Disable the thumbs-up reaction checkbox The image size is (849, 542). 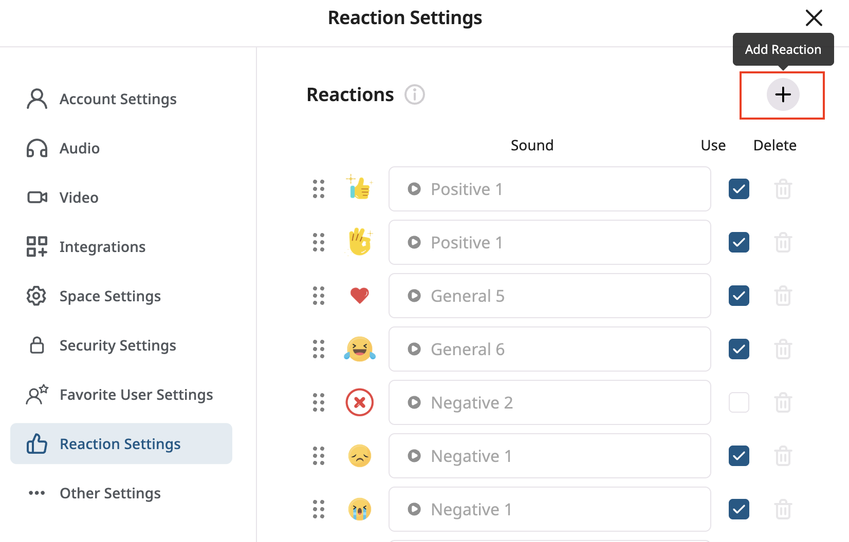tap(739, 189)
